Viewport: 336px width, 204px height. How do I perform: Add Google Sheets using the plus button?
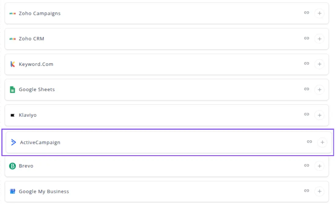pos(319,90)
